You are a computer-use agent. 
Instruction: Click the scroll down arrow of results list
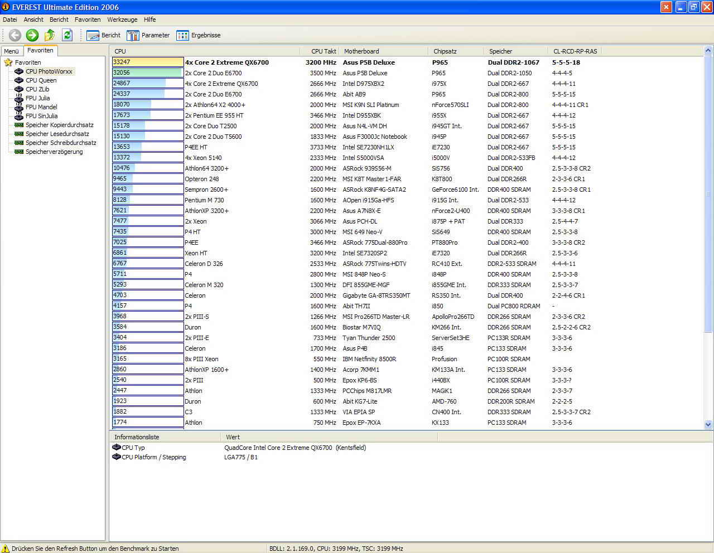coord(708,424)
